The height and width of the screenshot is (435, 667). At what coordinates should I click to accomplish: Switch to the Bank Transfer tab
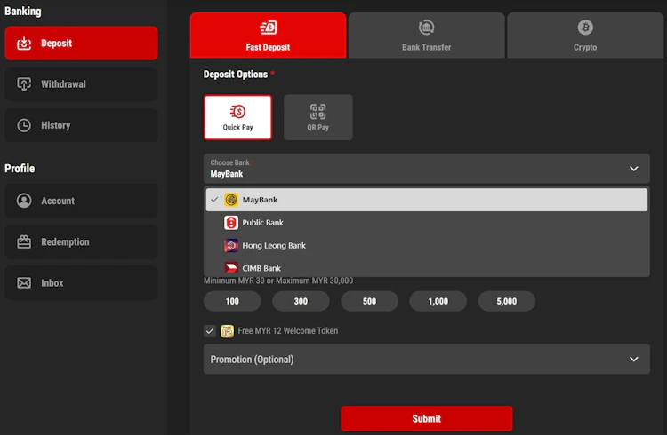(x=427, y=36)
